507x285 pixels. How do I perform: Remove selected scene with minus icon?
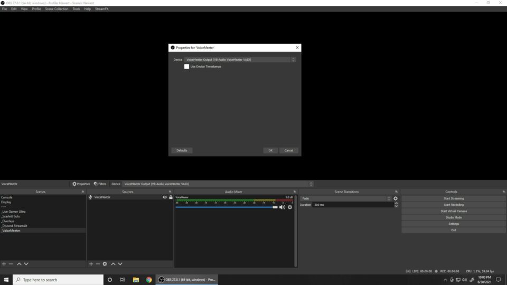[x=11, y=264]
